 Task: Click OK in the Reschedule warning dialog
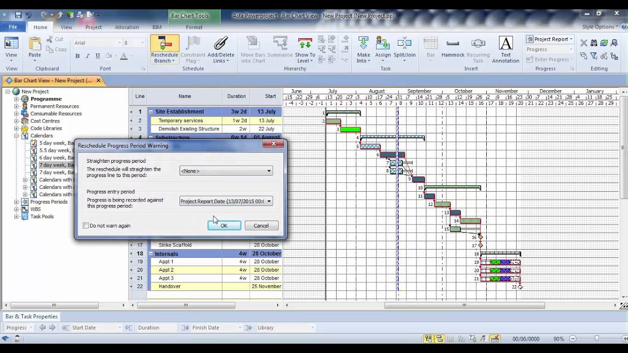224,226
